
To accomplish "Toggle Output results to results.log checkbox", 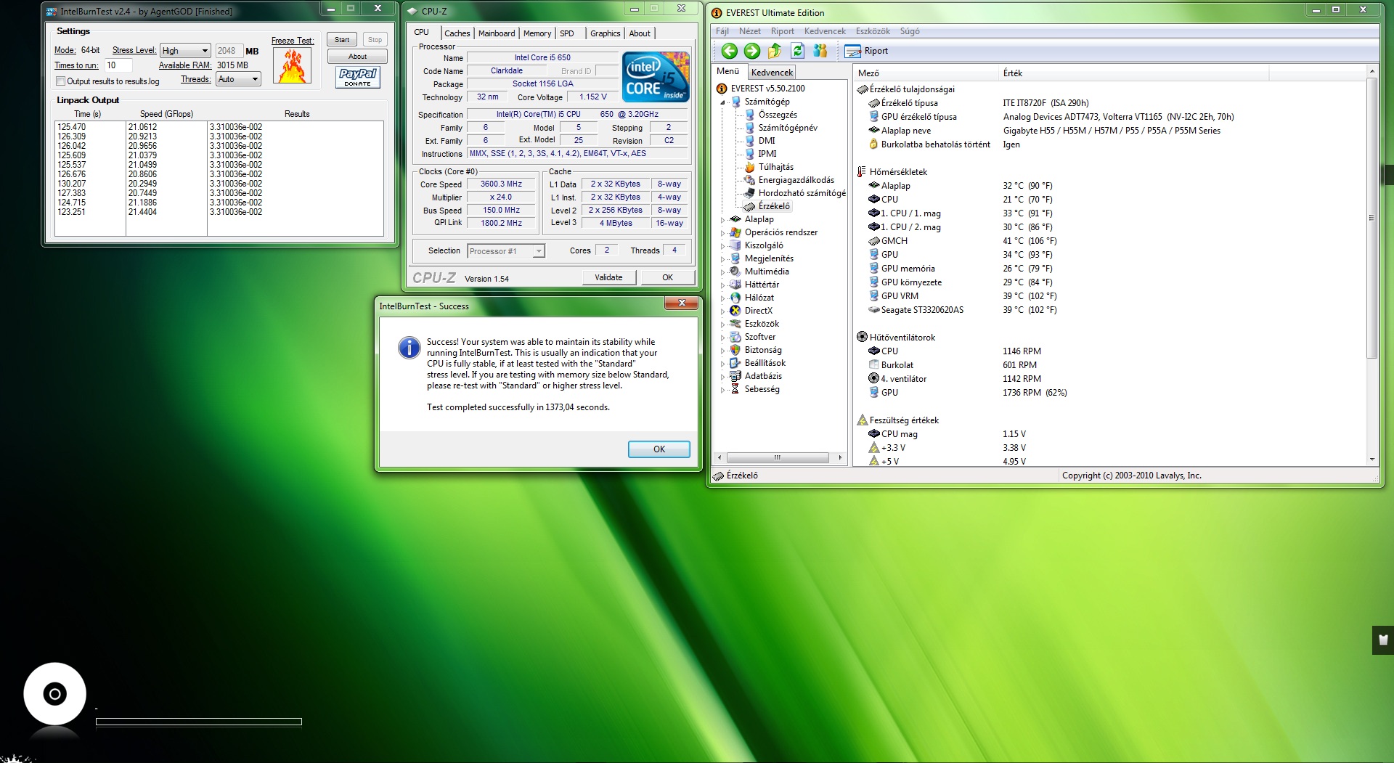I will pyautogui.click(x=61, y=81).
